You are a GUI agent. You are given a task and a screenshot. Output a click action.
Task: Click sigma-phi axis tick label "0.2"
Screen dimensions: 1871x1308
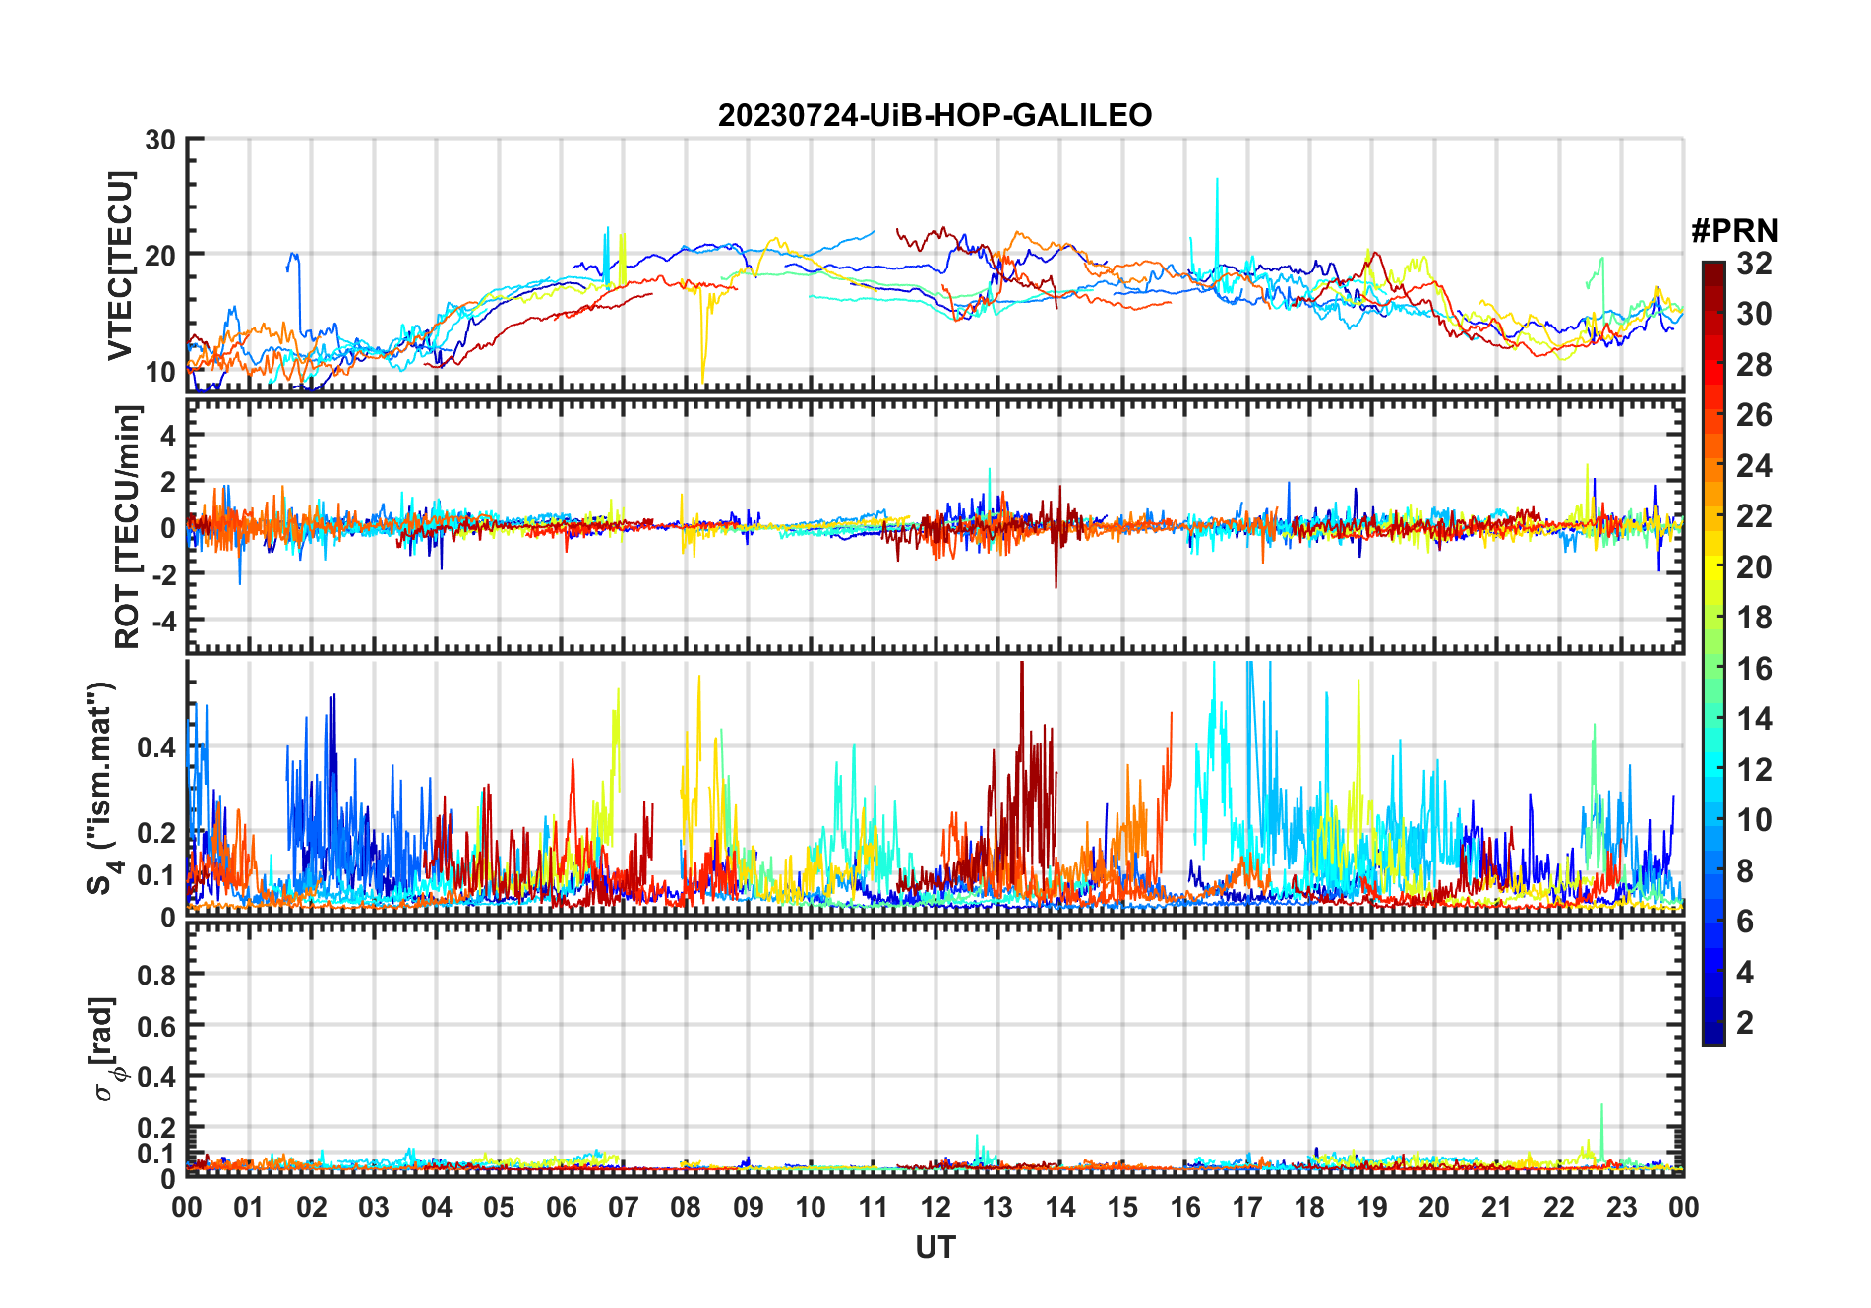pyautogui.click(x=156, y=1128)
